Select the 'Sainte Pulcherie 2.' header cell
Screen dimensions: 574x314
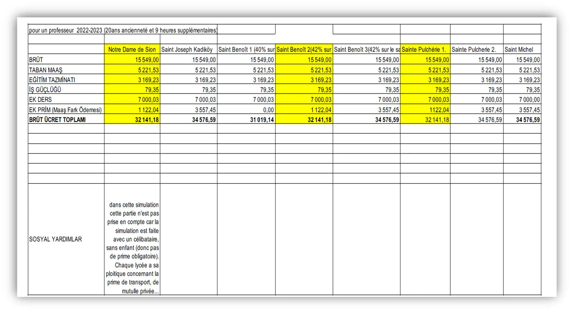tap(477, 49)
